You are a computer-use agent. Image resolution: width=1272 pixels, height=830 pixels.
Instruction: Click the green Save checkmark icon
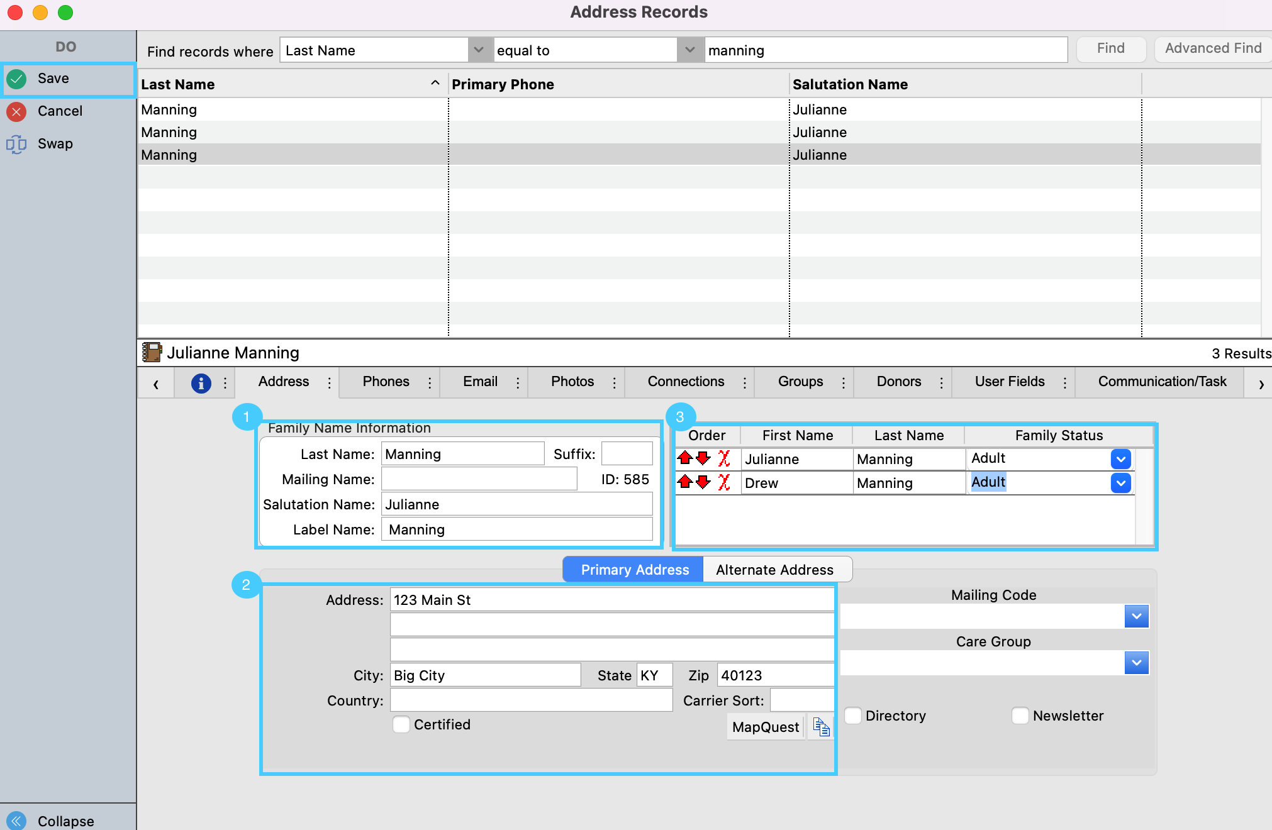(x=17, y=79)
